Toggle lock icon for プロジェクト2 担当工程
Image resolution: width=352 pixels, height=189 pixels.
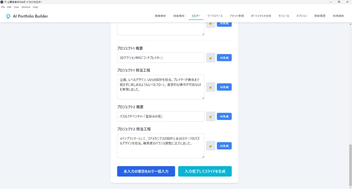[x=211, y=146]
